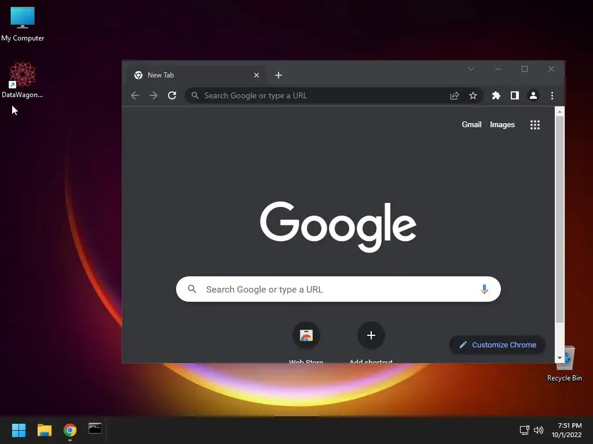This screenshot has height=444, width=593.
Task: Click the Add shortcut plus button
Action: click(371, 335)
